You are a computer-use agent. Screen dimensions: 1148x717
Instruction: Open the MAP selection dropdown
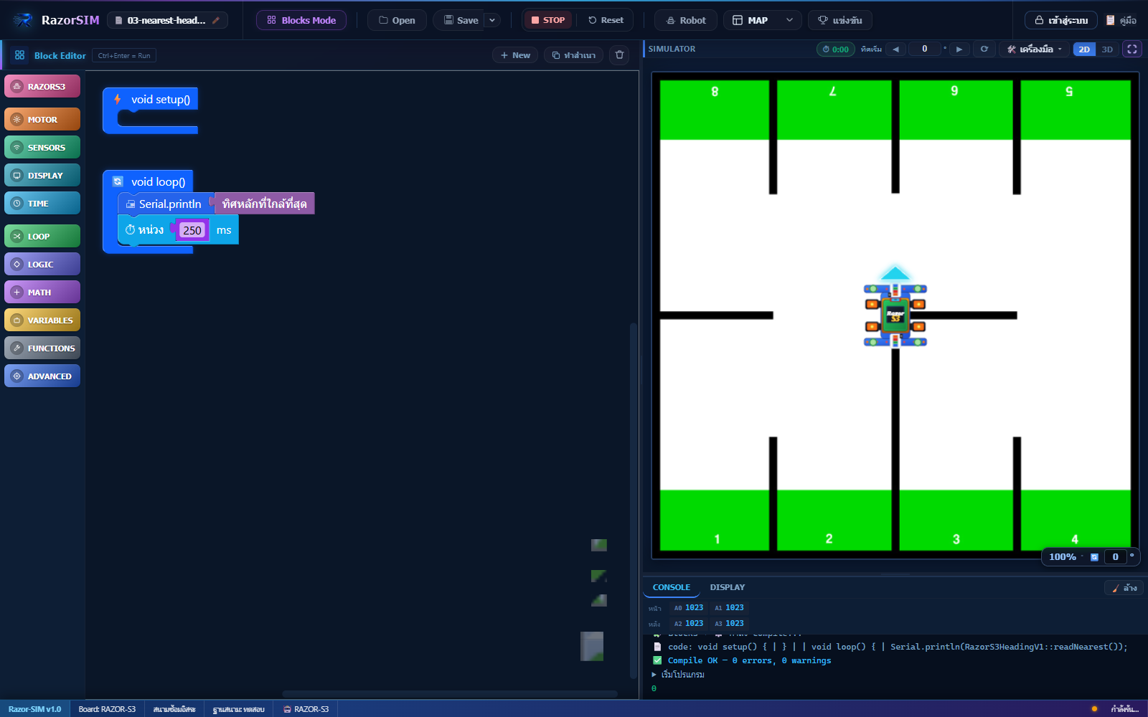[x=763, y=20]
